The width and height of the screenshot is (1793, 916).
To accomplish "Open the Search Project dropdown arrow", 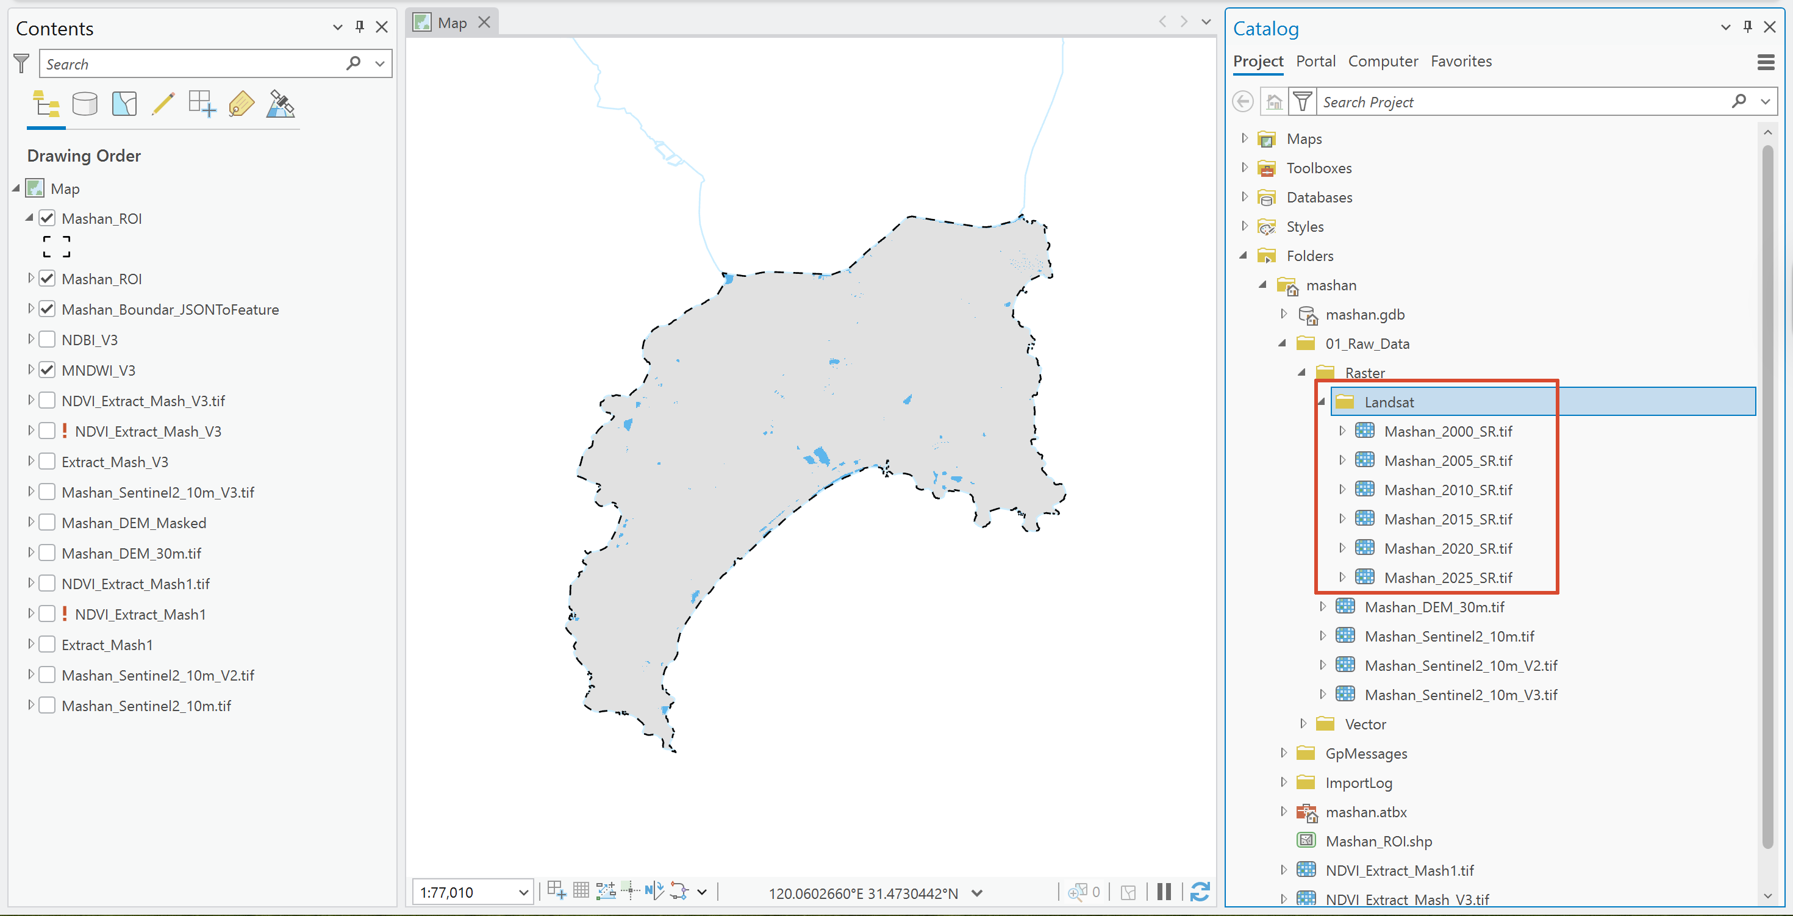I will pyautogui.click(x=1765, y=102).
